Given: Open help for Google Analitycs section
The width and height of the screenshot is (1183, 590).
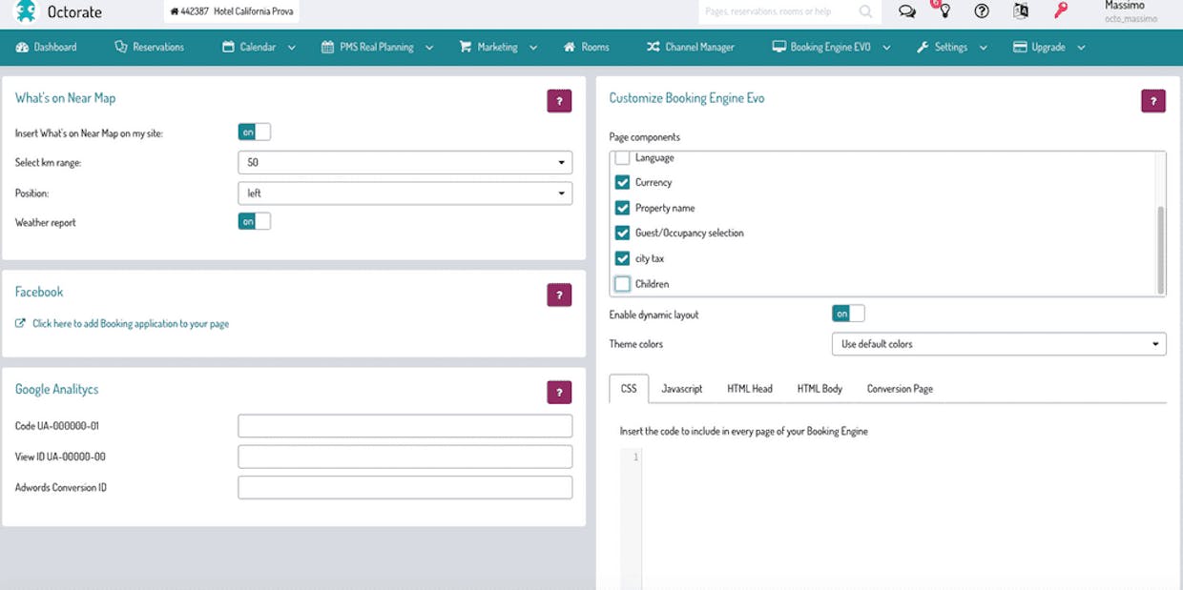Looking at the screenshot, I should pyautogui.click(x=559, y=392).
